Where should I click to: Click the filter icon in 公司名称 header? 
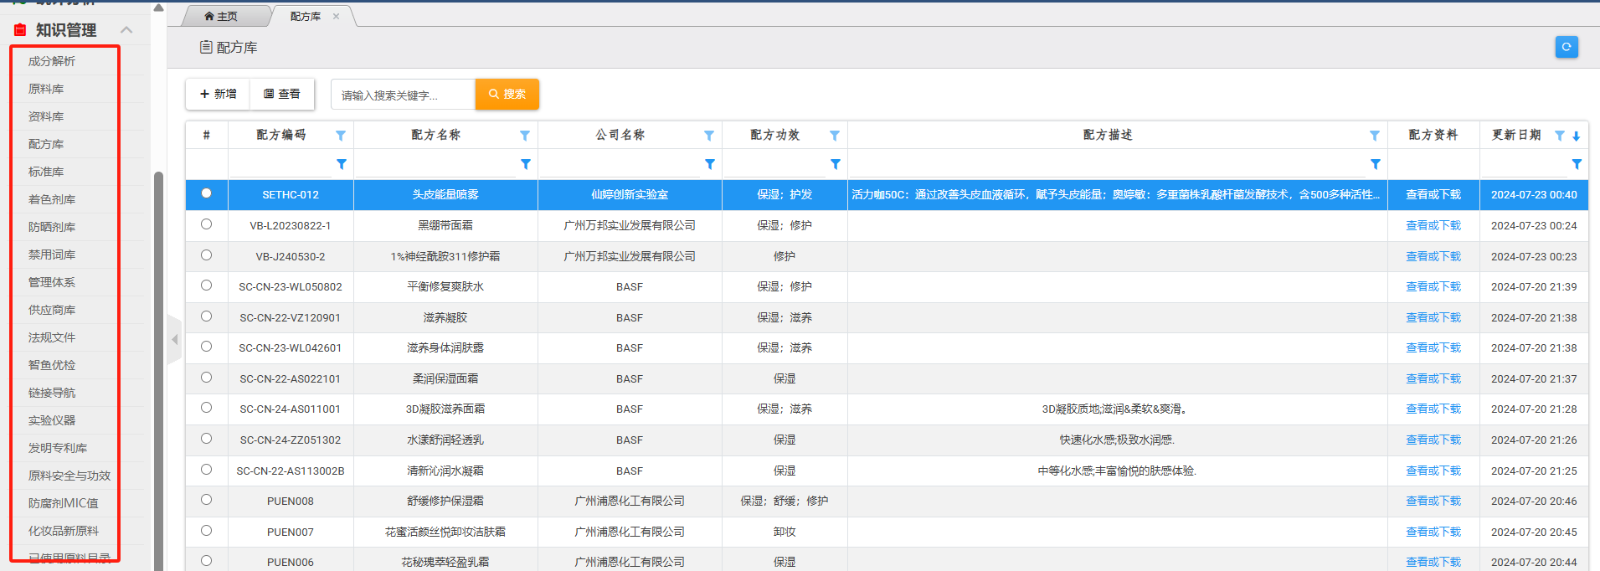[709, 136]
